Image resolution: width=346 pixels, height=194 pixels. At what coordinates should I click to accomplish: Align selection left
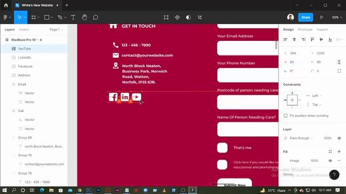coord(285,39)
